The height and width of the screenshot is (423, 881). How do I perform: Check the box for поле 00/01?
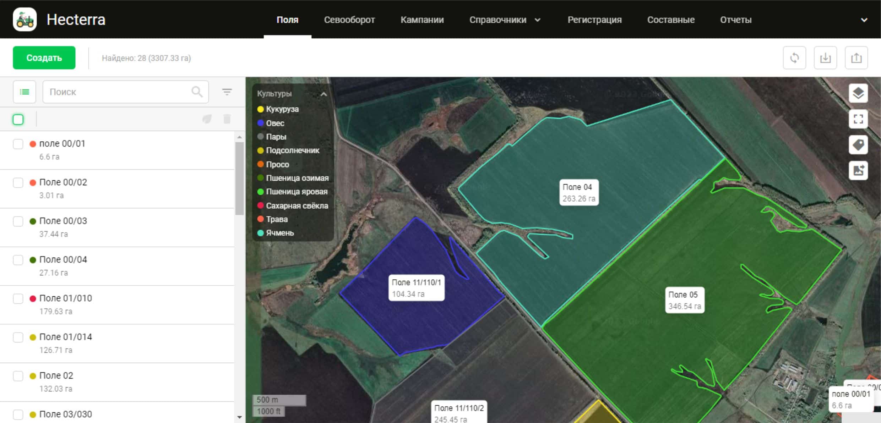[x=18, y=144]
